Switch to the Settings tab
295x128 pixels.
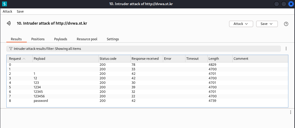click(113, 39)
